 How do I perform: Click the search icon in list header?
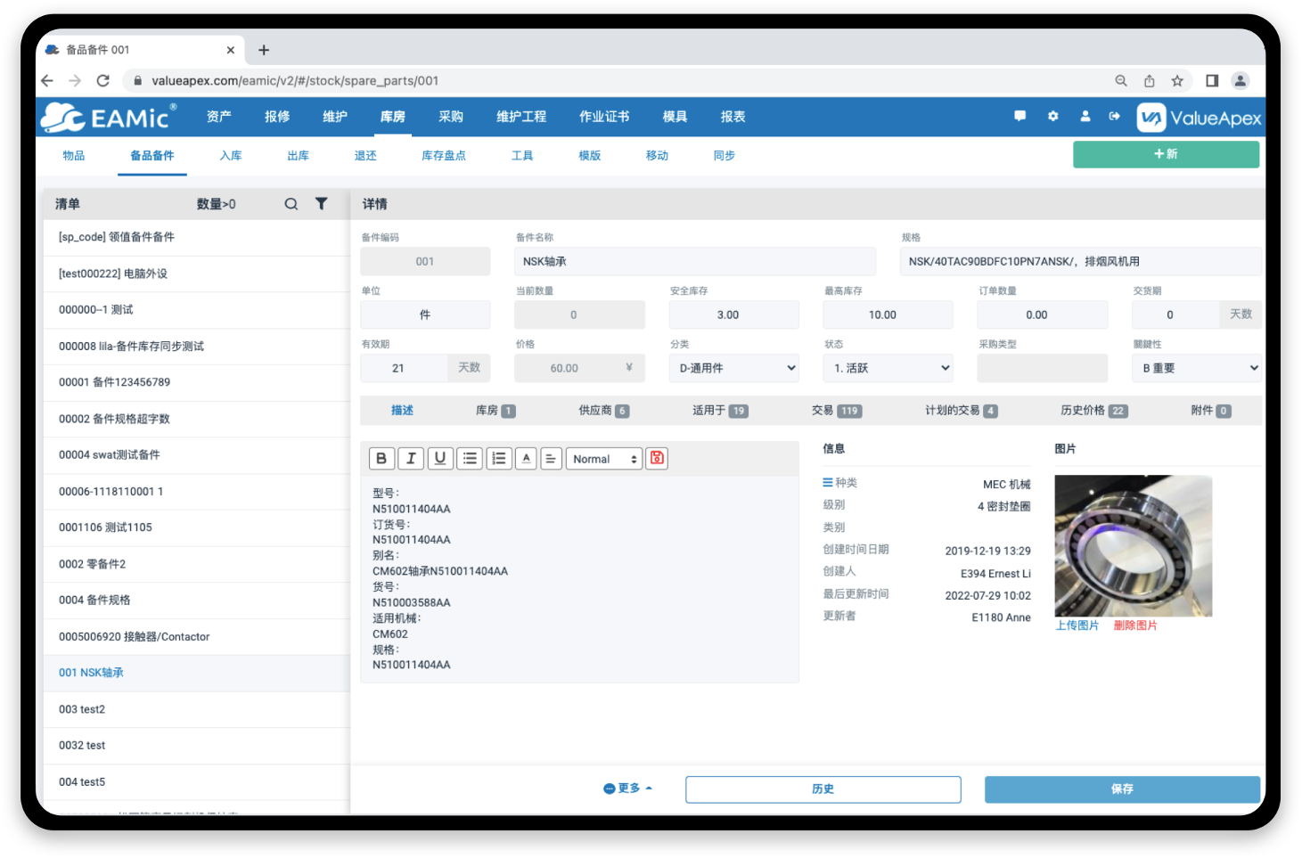(x=291, y=204)
